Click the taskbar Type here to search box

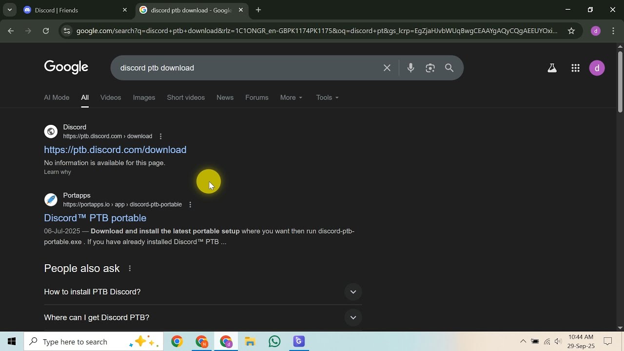[94, 342]
